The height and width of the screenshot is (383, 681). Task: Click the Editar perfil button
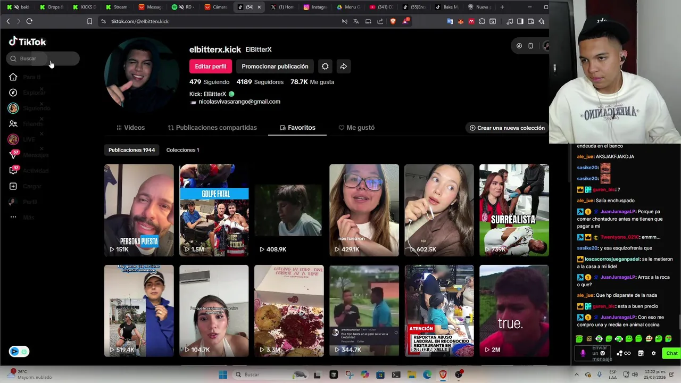coord(211,66)
